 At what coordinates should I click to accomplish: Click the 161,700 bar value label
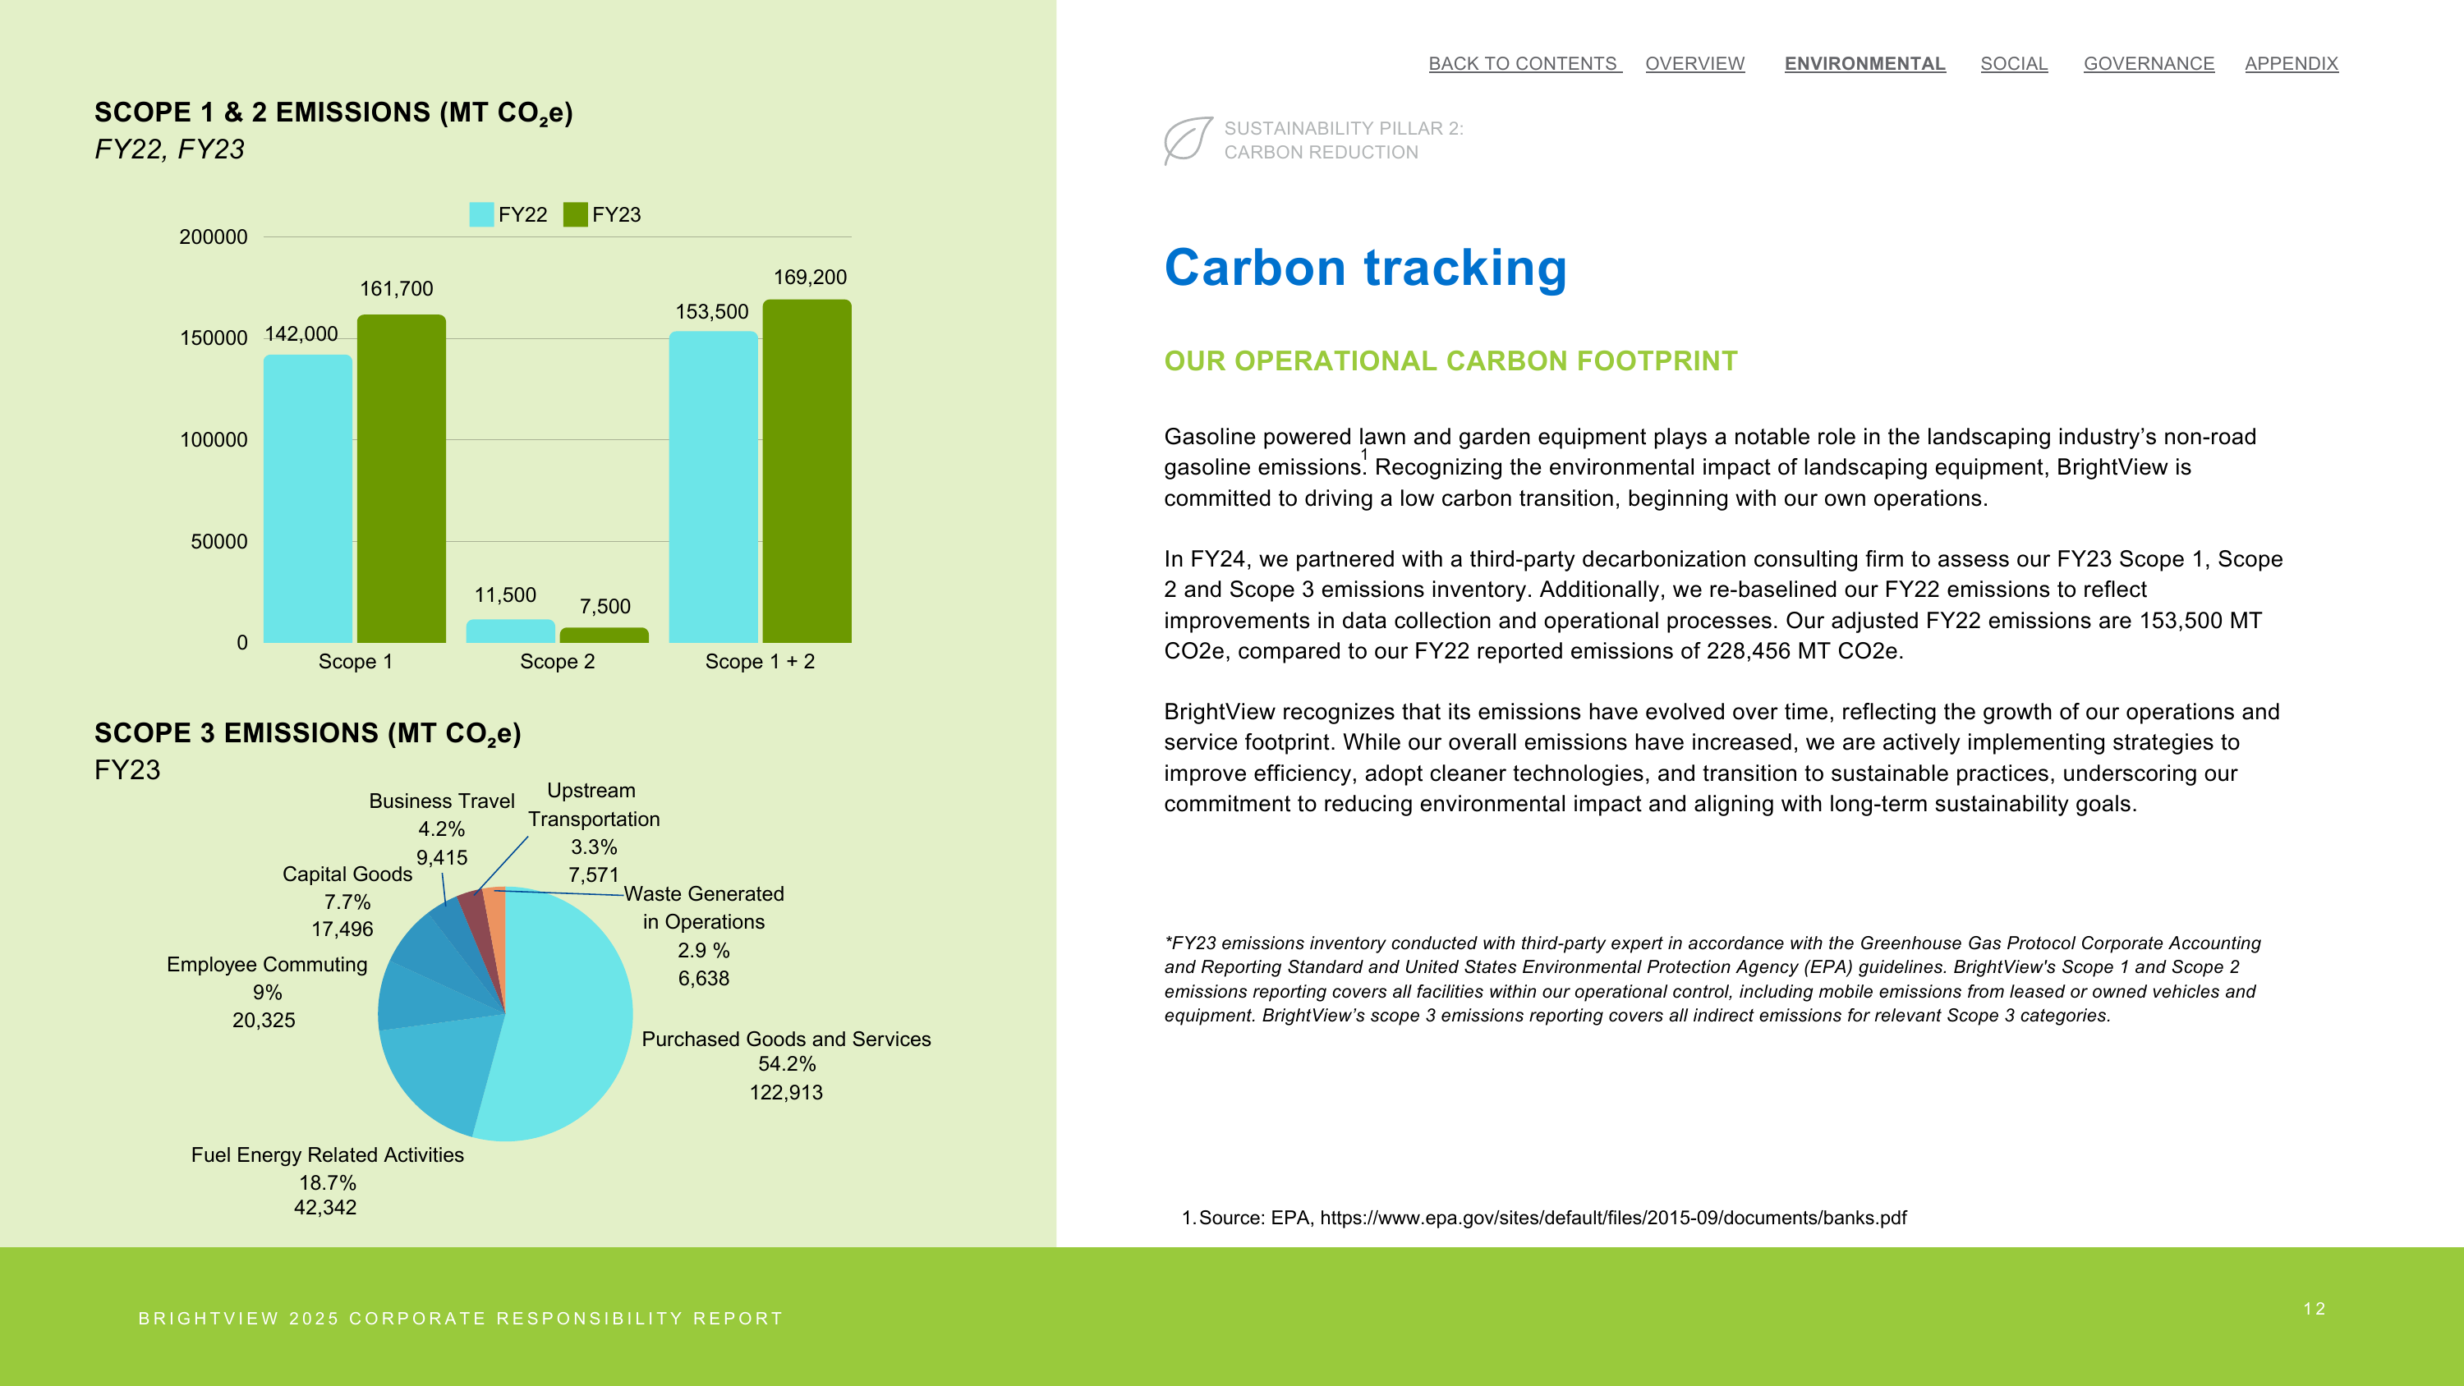click(396, 289)
